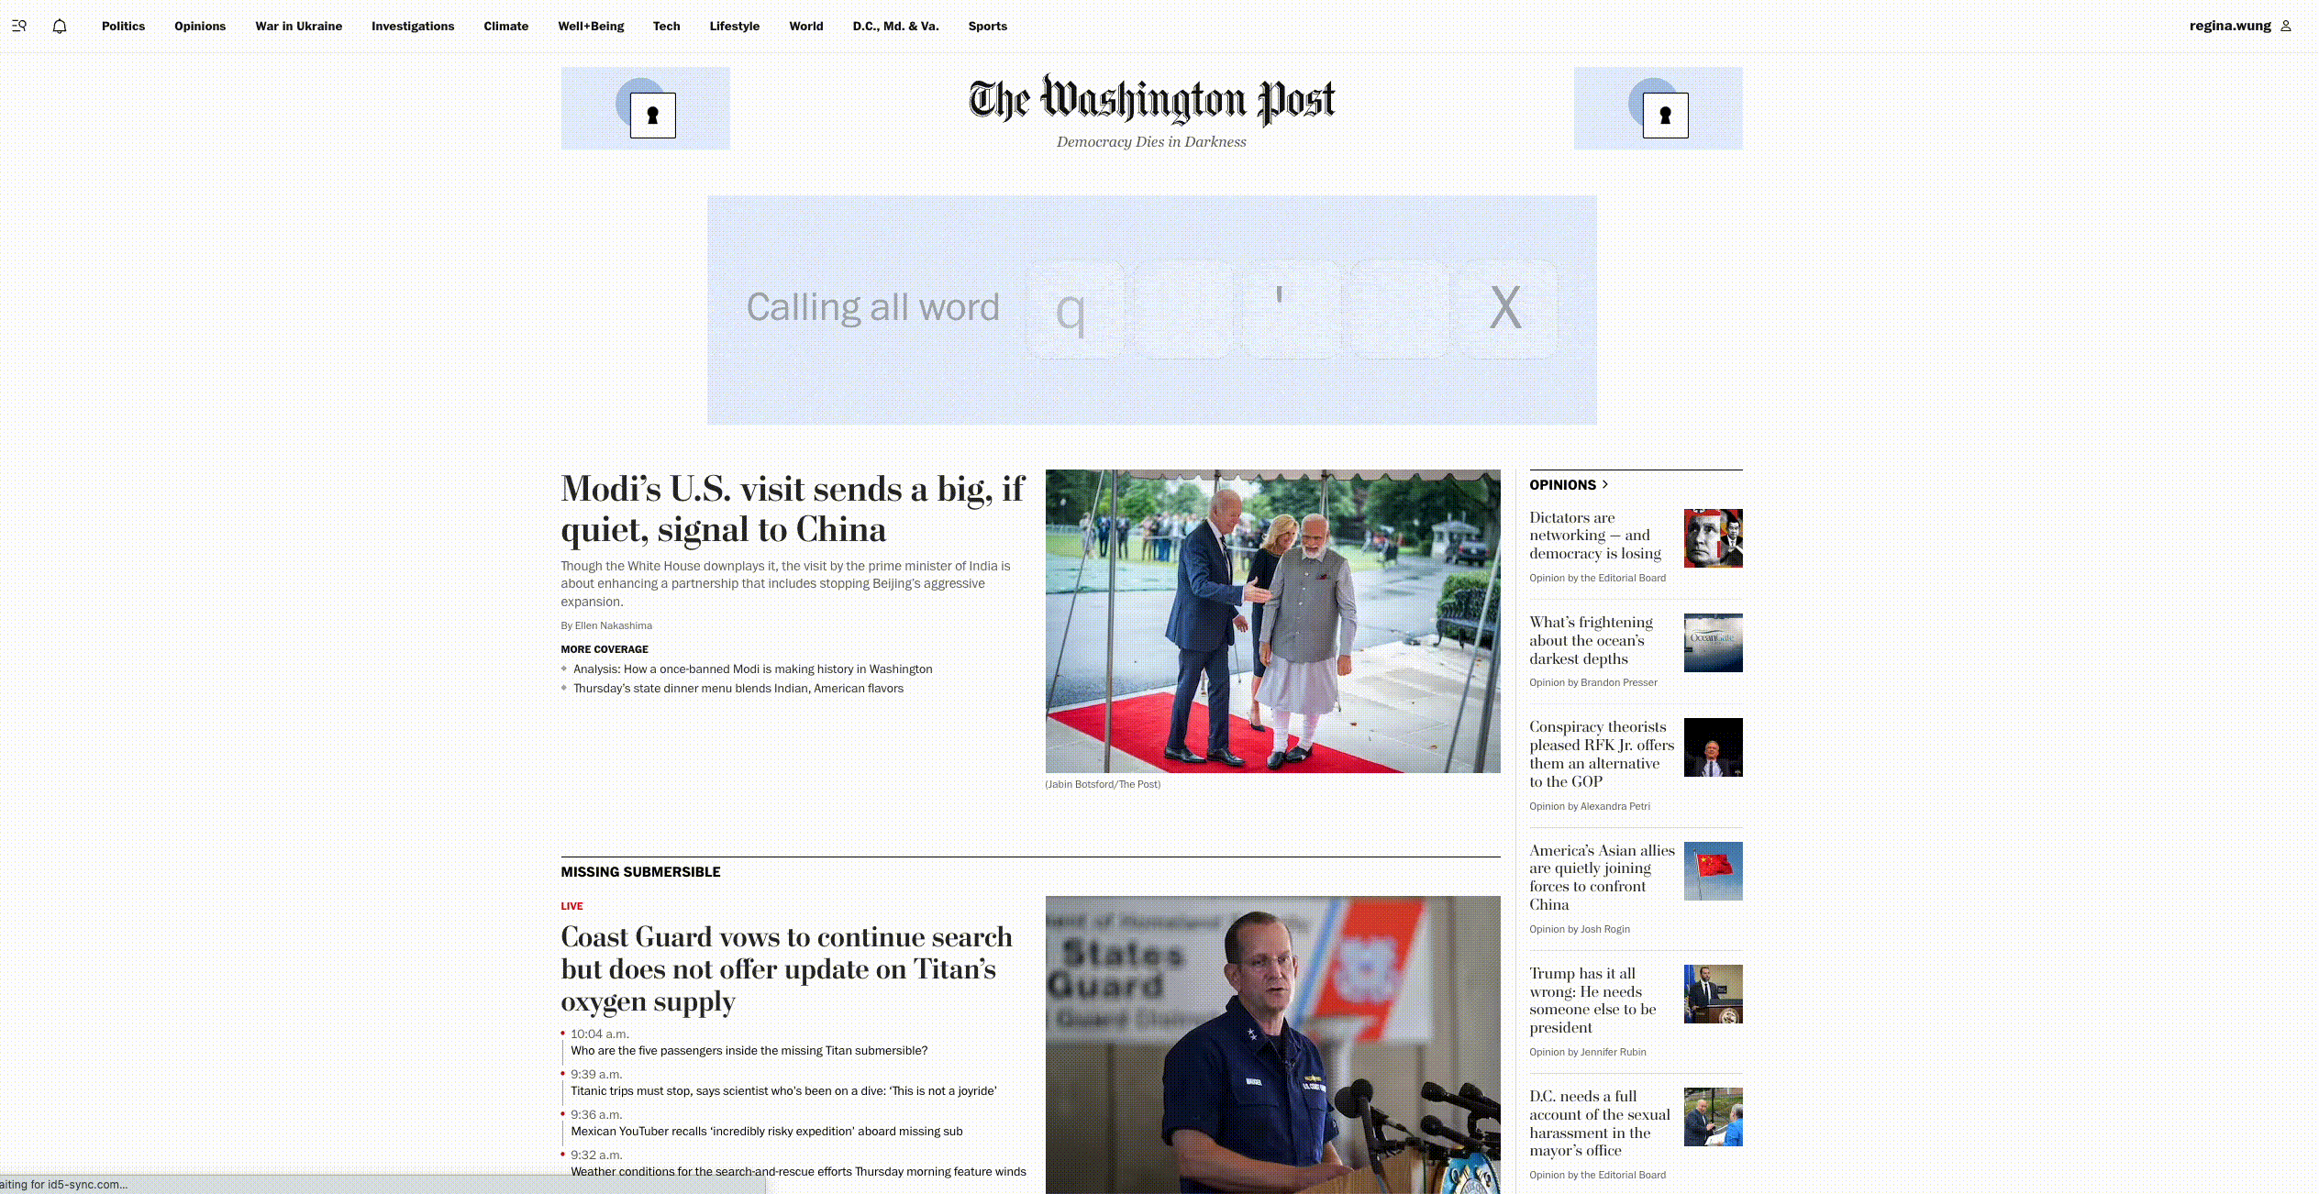Click the 9:39 a.m. live update timestamp

pyautogui.click(x=596, y=1075)
